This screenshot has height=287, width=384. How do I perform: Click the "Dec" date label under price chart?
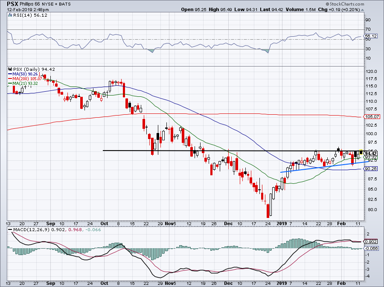[x=229, y=223]
